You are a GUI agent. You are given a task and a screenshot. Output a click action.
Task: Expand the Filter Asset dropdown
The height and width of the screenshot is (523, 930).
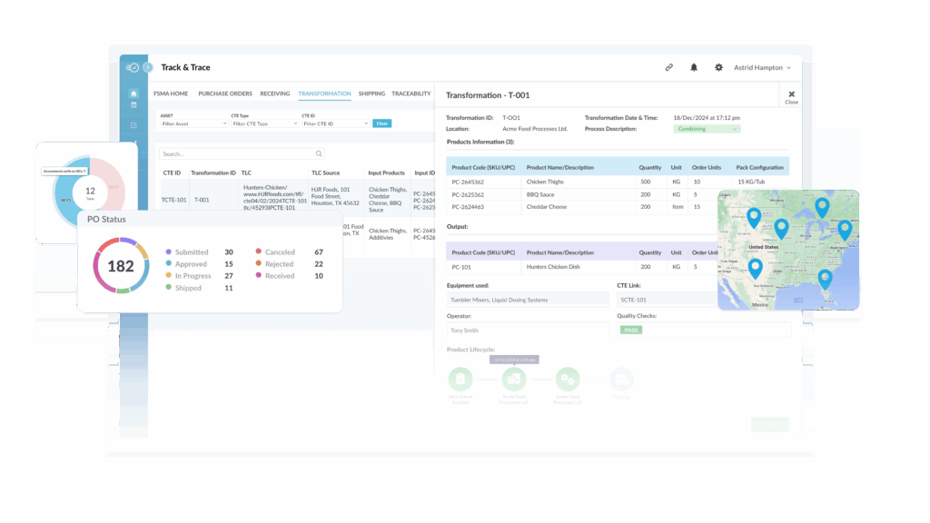[x=193, y=123]
